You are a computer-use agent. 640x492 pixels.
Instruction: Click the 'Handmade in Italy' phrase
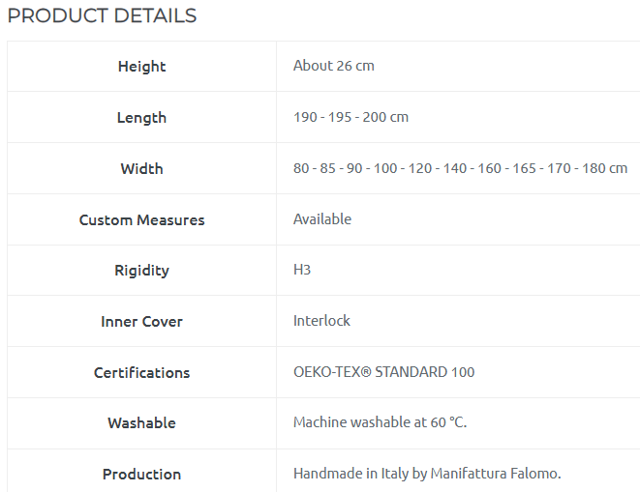[x=345, y=474]
